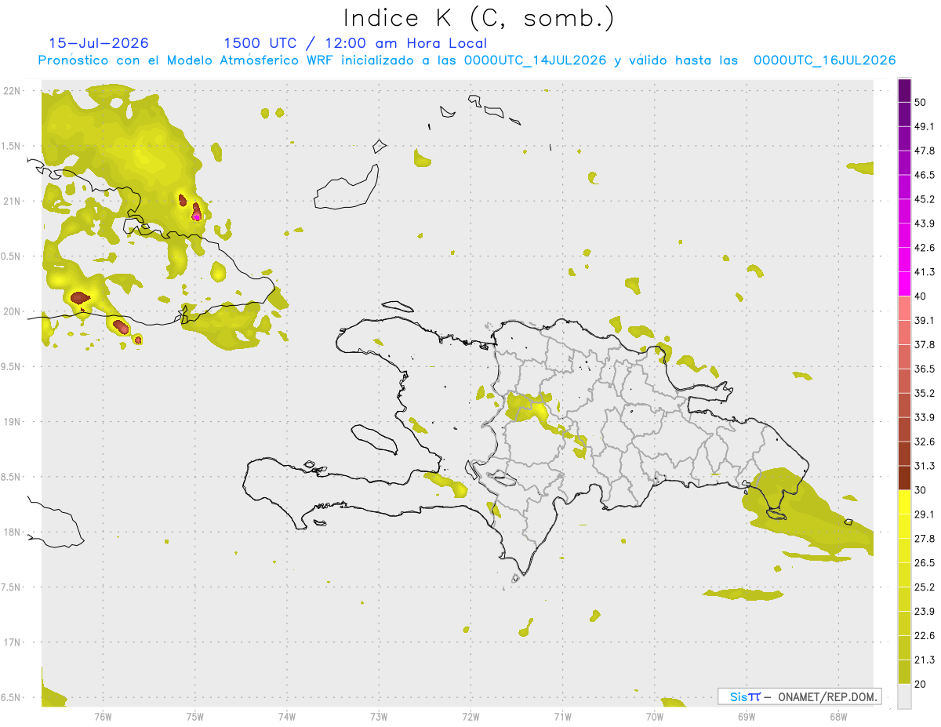Pick the dark purple swatch above 50

tap(904, 90)
